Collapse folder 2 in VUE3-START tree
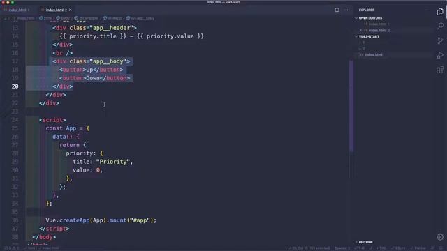This screenshot has height=251, width=447. pyautogui.click(x=363, y=49)
